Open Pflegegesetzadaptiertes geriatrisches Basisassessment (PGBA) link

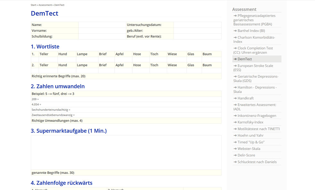coord(254,20)
